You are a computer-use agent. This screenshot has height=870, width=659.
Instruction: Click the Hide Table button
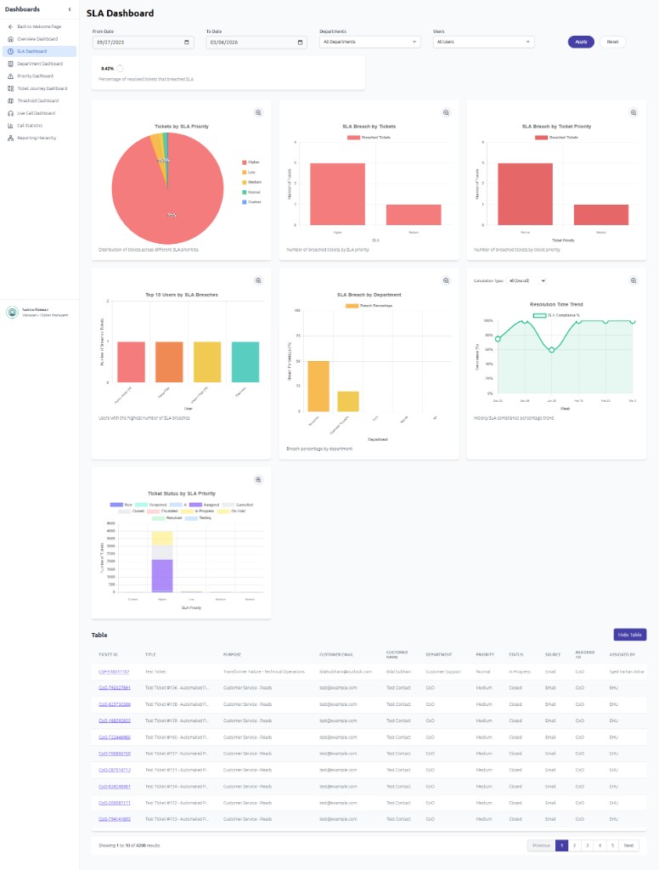point(629,635)
